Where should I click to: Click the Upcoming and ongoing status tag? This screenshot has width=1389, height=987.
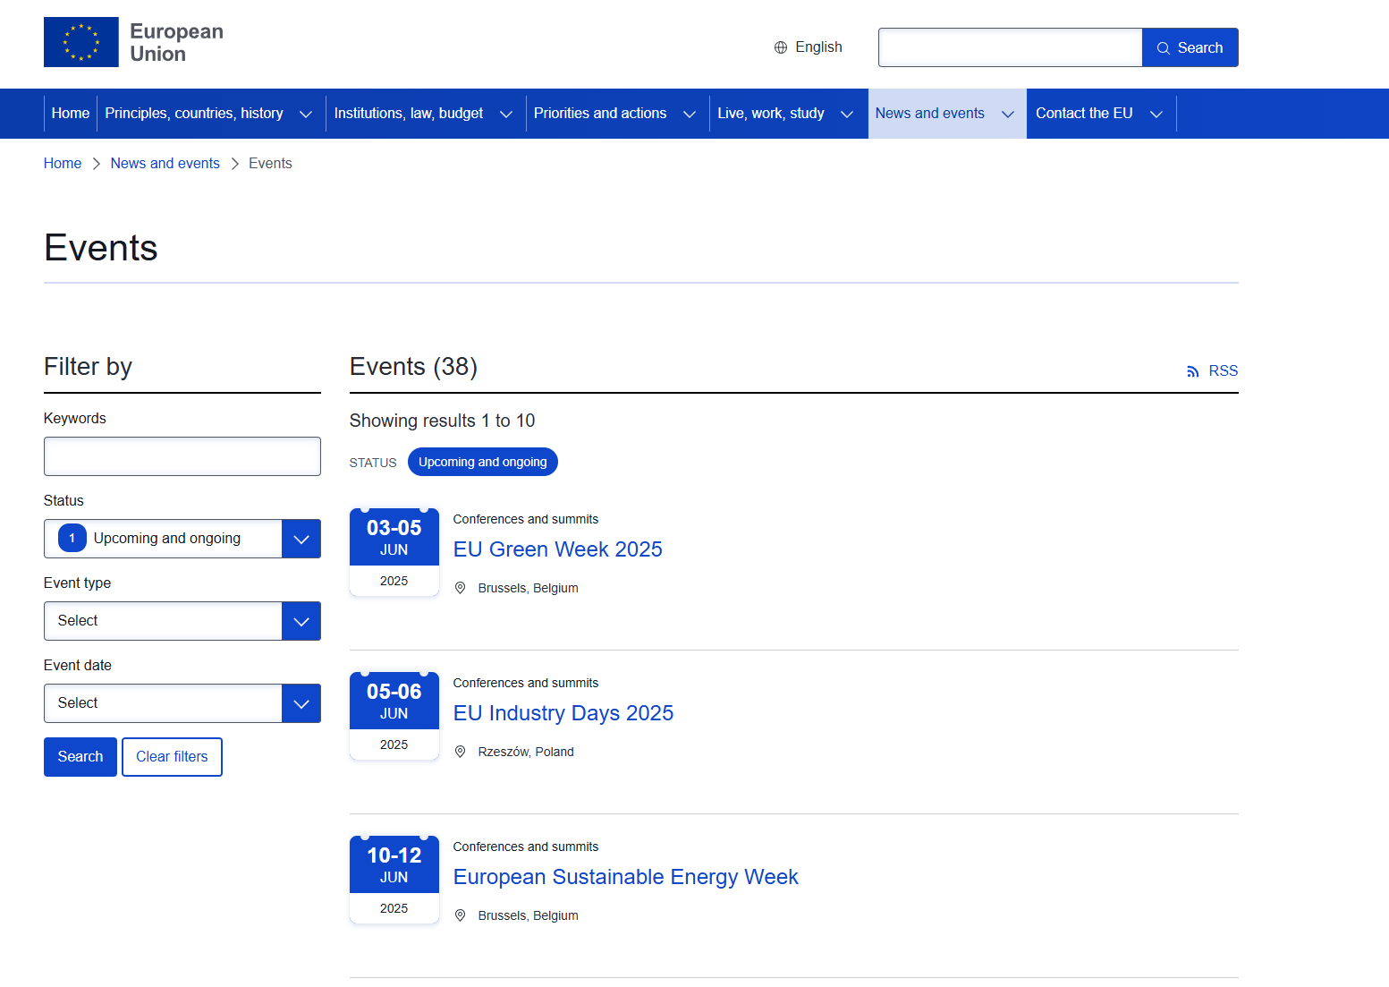[x=483, y=462]
